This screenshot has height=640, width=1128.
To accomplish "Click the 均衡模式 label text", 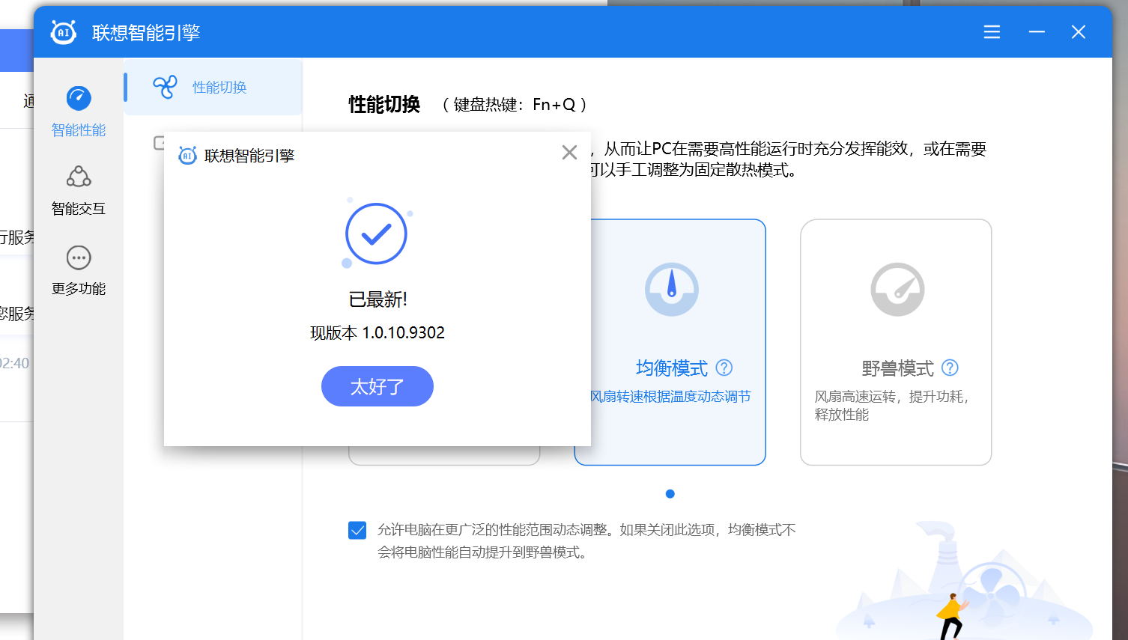I will click(672, 368).
